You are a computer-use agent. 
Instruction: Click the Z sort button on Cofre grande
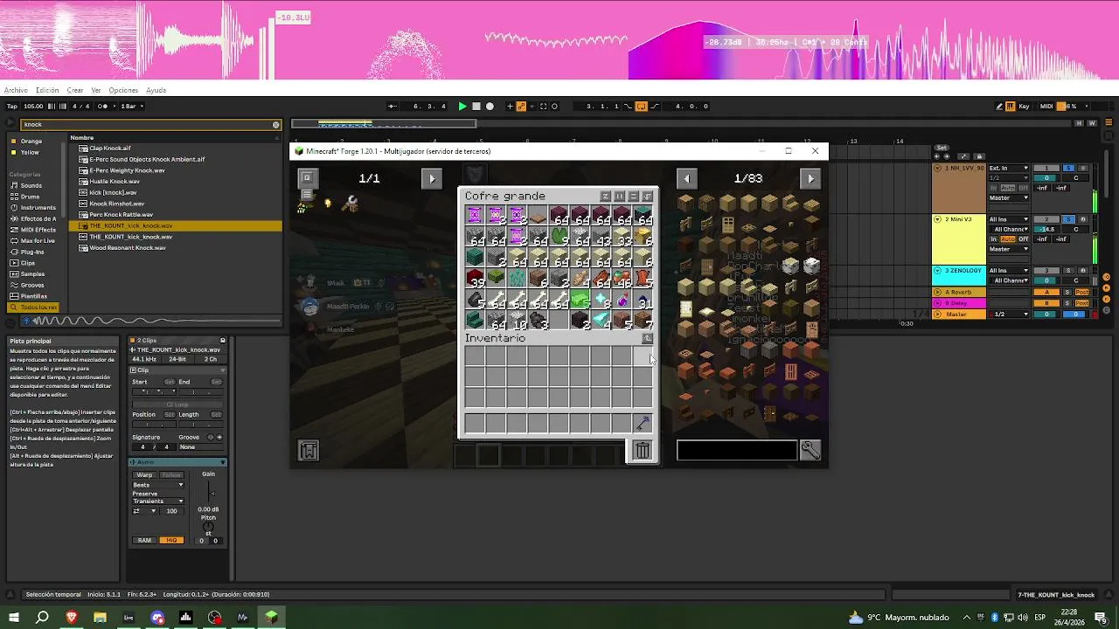coord(605,197)
